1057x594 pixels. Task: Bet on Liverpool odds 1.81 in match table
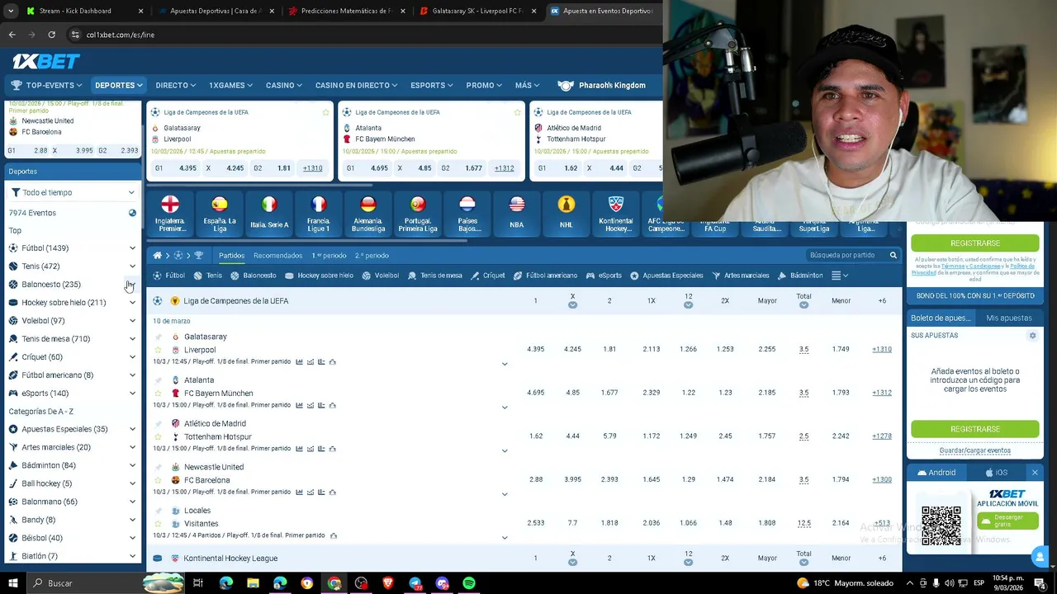pos(609,350)
